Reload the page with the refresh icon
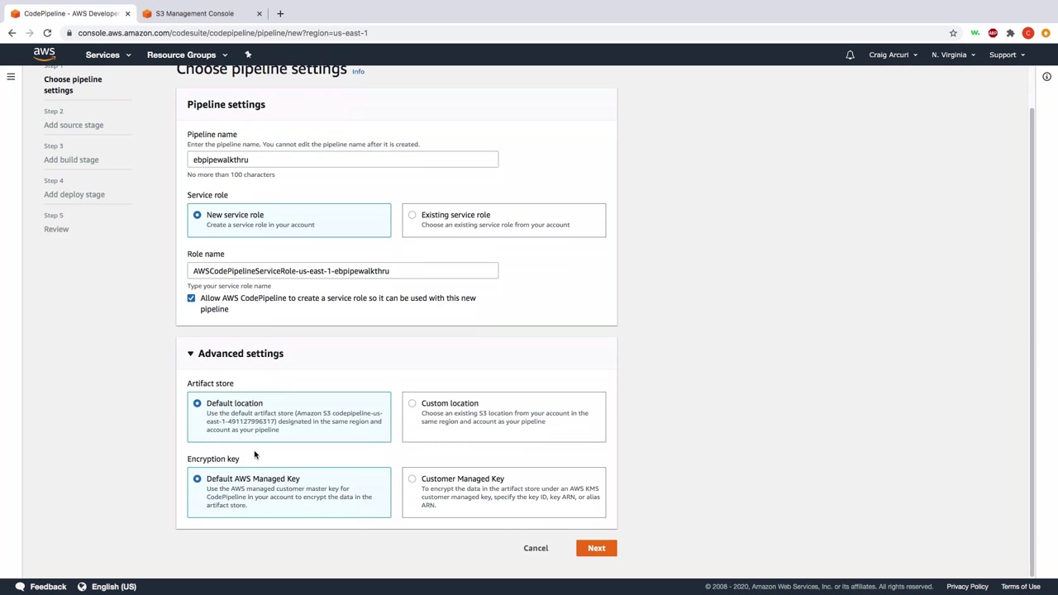 coord(47,33)
